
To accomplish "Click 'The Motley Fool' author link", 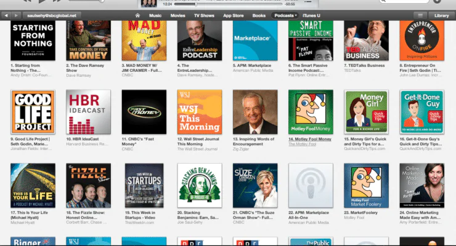I will [x=302, y=144].
